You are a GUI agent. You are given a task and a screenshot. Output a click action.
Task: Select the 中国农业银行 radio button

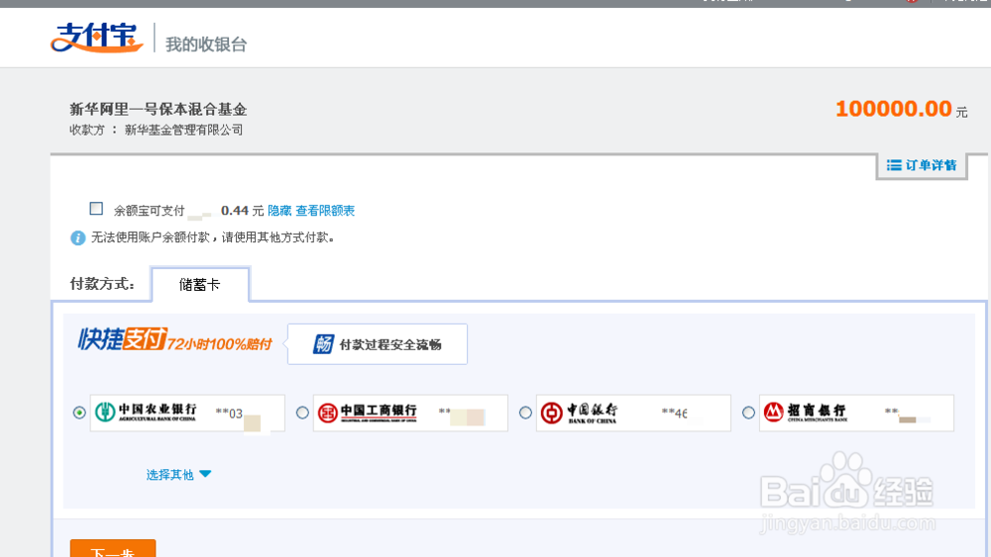pos(79,413)
